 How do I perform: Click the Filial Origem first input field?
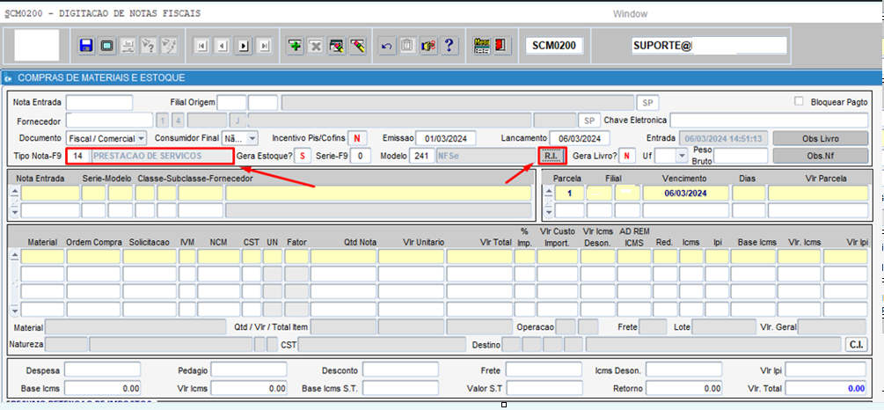(x=231, y=103)
